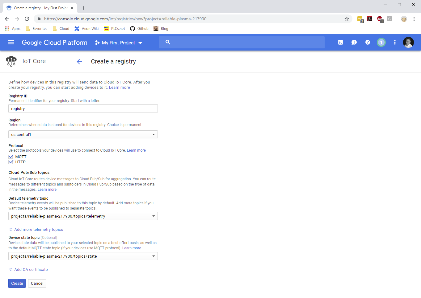421x298 pixels.
Task: Click Learn more in Device state topic text
Action: [132, 248]
